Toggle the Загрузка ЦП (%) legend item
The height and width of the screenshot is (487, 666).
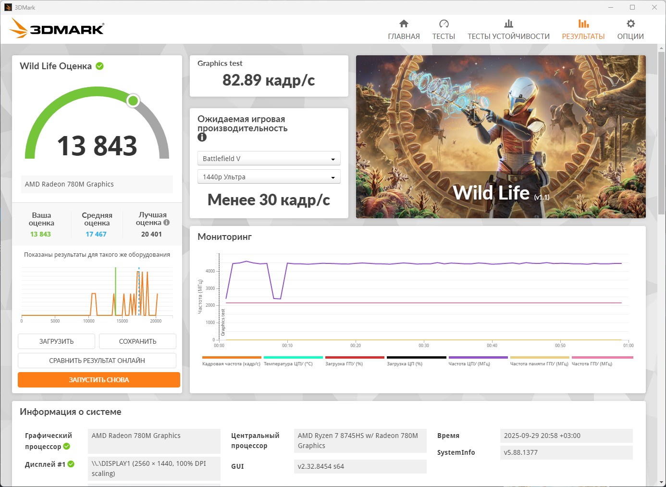(416, 361)
